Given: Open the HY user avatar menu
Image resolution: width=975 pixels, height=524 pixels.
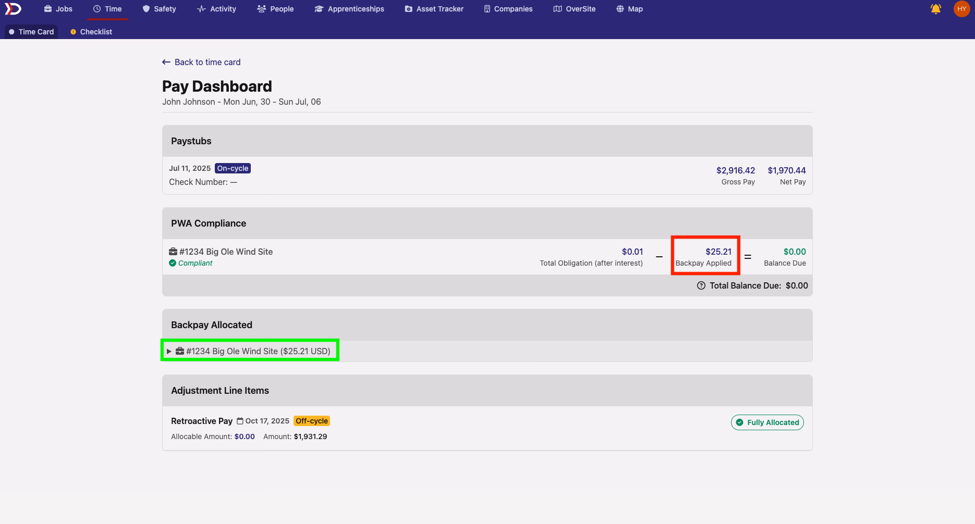Looking at the screenshot, I should [961, 9].
